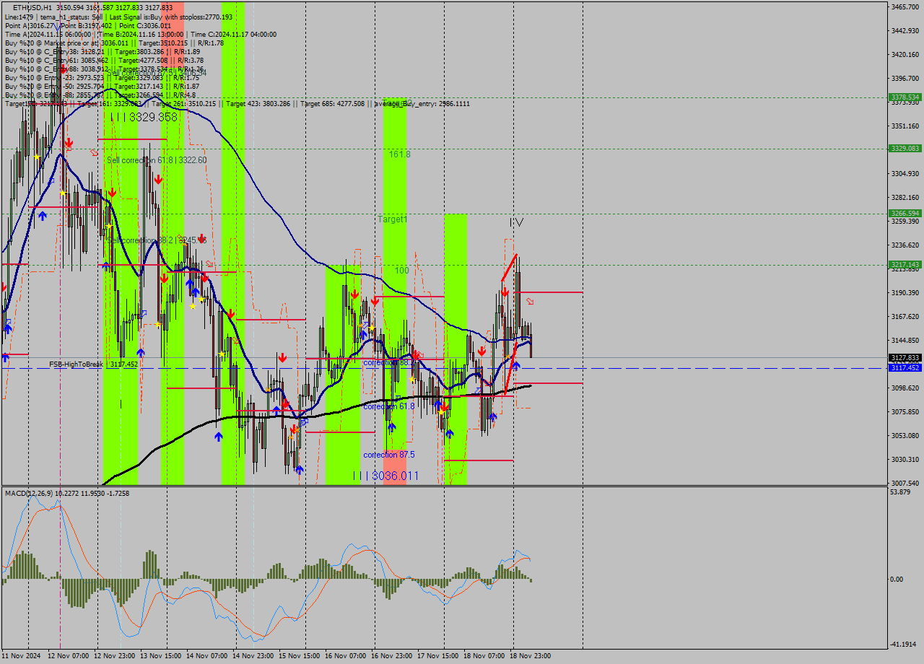Select the 3236.620 price axis value
This screenshot has width=924, height=664.
[905, 245]
